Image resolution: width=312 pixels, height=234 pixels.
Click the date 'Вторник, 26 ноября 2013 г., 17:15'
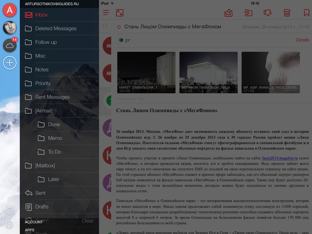tap(276, 27)
